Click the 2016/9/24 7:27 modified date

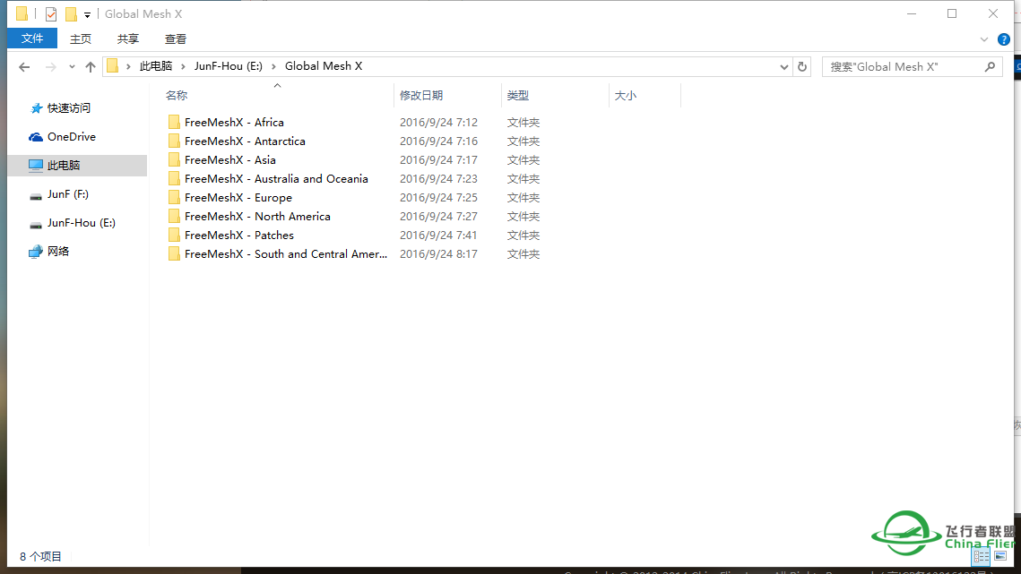[x=439, y=217]
